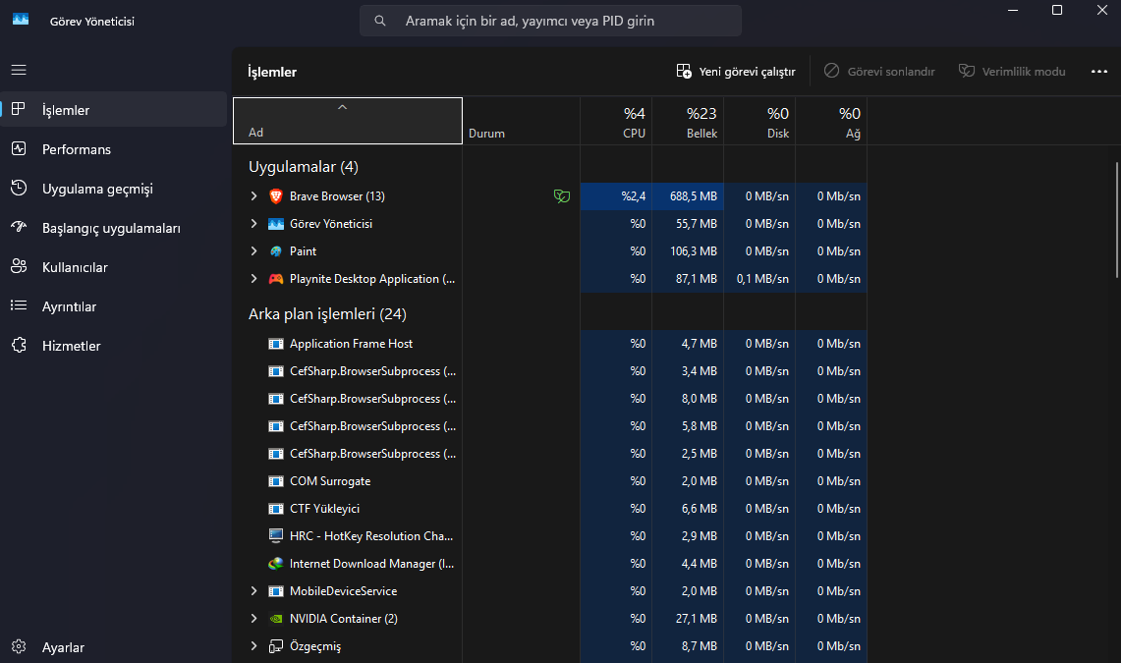Click the Başlangıç uygulamaları gauge icon
Image resolution: width=1121 pixels, height=663 pixels.
(19, 227)
